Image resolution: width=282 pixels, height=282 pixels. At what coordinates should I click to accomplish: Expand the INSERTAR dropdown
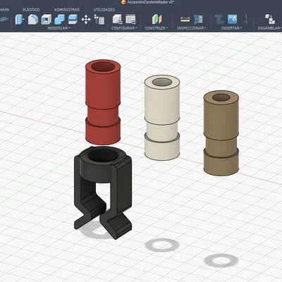click(231, 28)
